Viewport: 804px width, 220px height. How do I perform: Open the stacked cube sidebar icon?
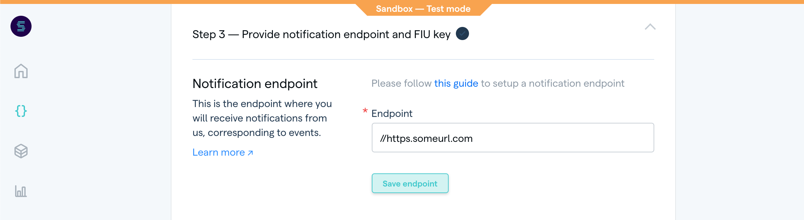(21, 151)
